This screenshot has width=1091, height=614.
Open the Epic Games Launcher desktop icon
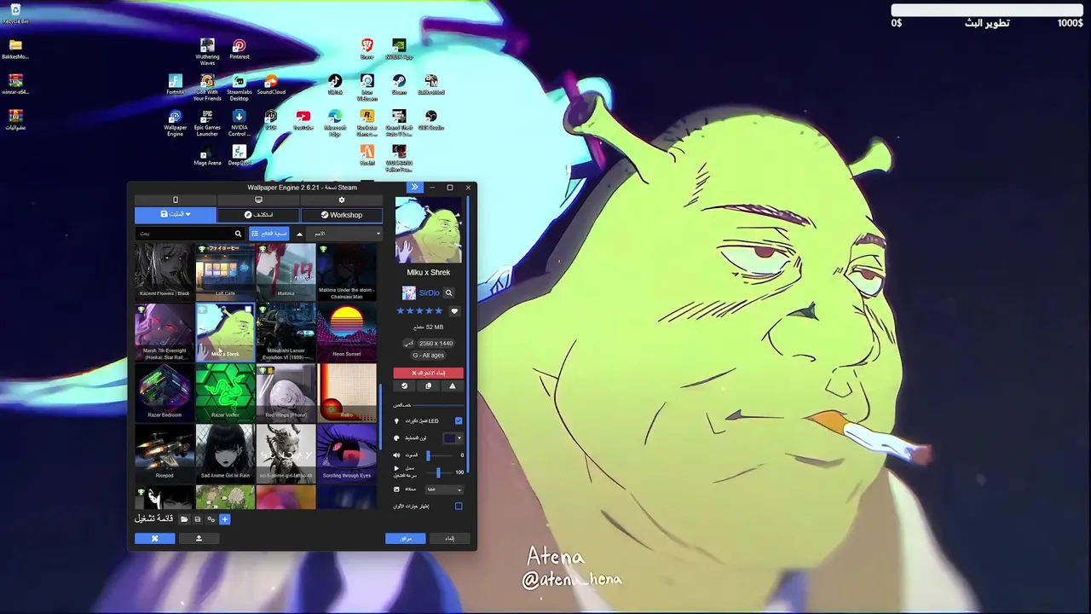click(207, 123)
